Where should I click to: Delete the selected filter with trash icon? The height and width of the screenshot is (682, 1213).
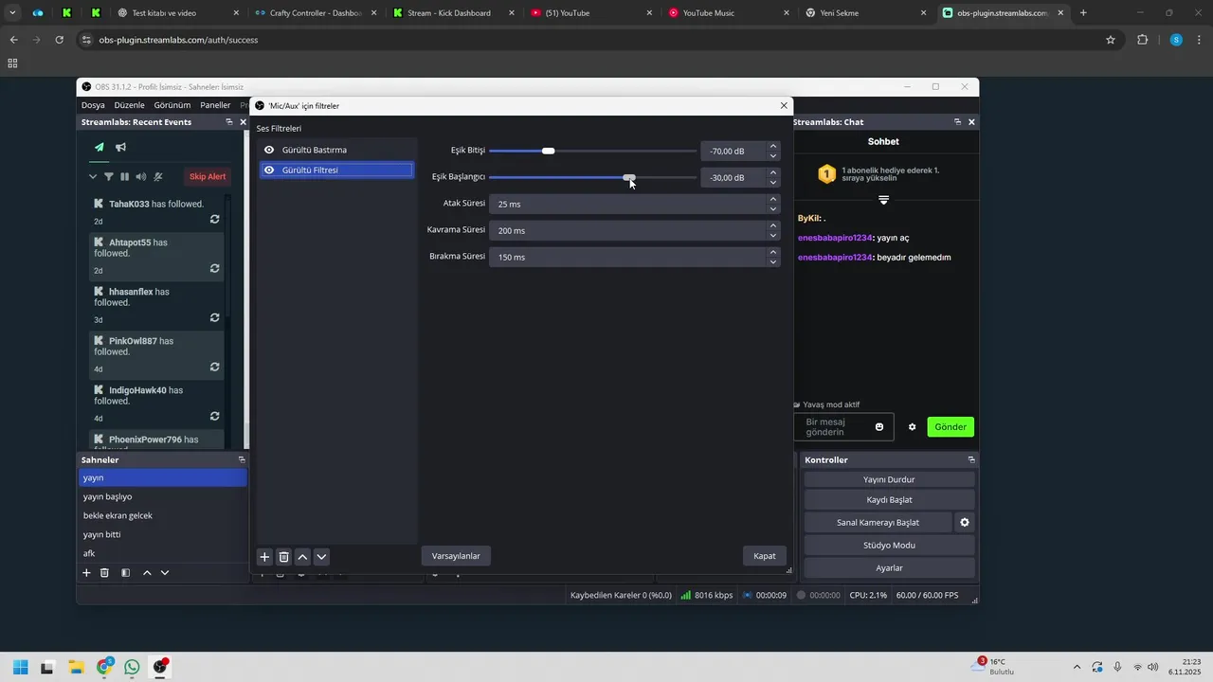[x=283, y=557]
